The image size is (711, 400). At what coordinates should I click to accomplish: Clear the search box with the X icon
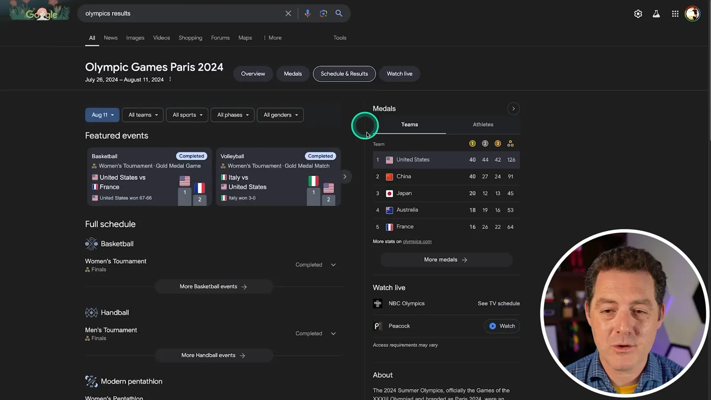click(x=288, y=13)
